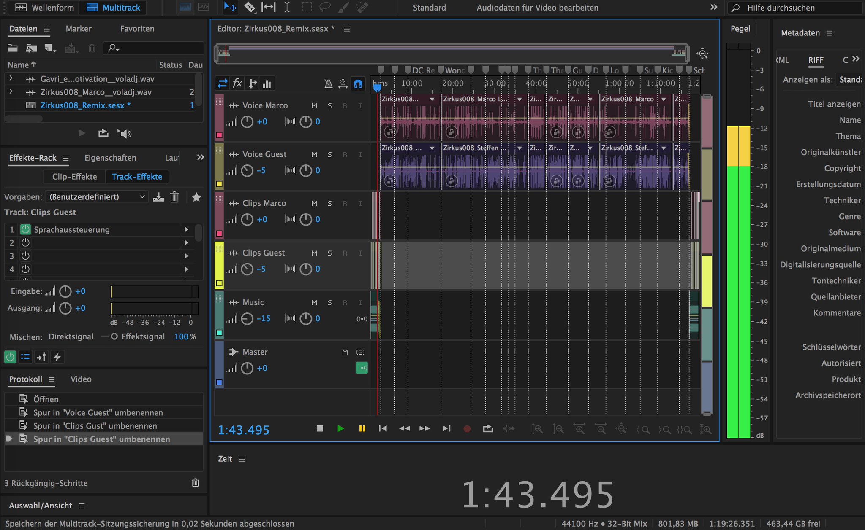Toggle snapping magnet icon

pos(358,83)
